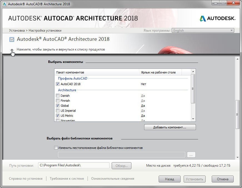The height and width of the screenshot is (188, 242).
Task: Click the 'Обзор...' browse button
Action: (x=121, y=166)
